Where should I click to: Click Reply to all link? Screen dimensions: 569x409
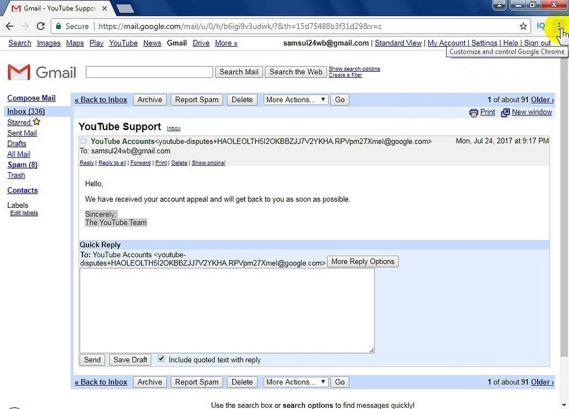pyautogui.click(x=112, y=163)
